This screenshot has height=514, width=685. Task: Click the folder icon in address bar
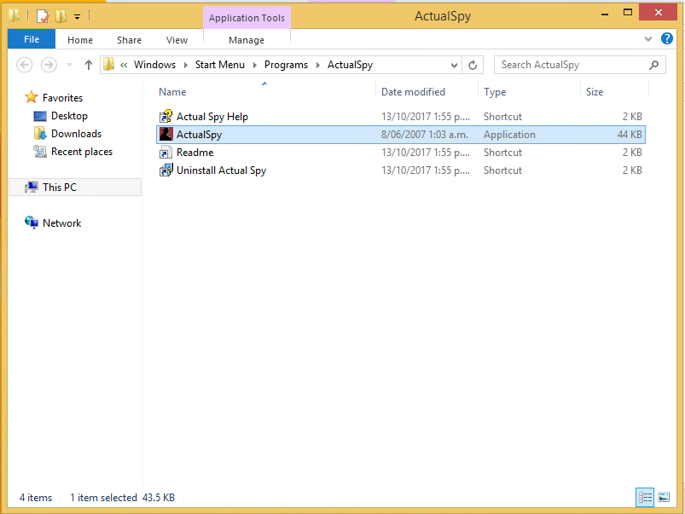(109, 65)
